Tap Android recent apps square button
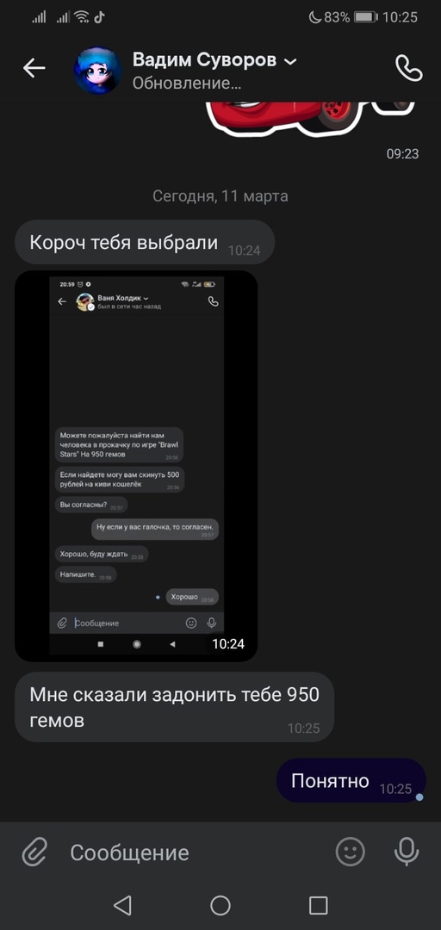Viewport: 441px width, 930px height. [318, 905]
